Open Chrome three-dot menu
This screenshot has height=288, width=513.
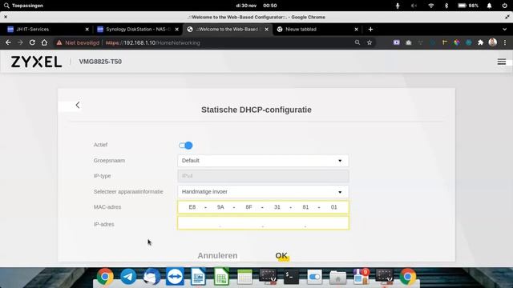pyautogui.click(x=505, y=42)
